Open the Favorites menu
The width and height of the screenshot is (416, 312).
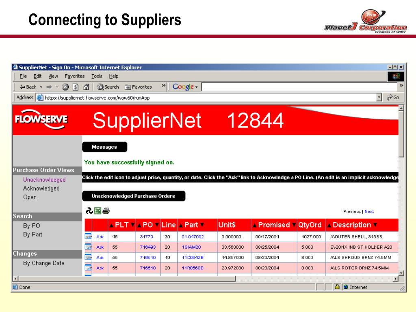pyautogui.click(x=75, y=76)
